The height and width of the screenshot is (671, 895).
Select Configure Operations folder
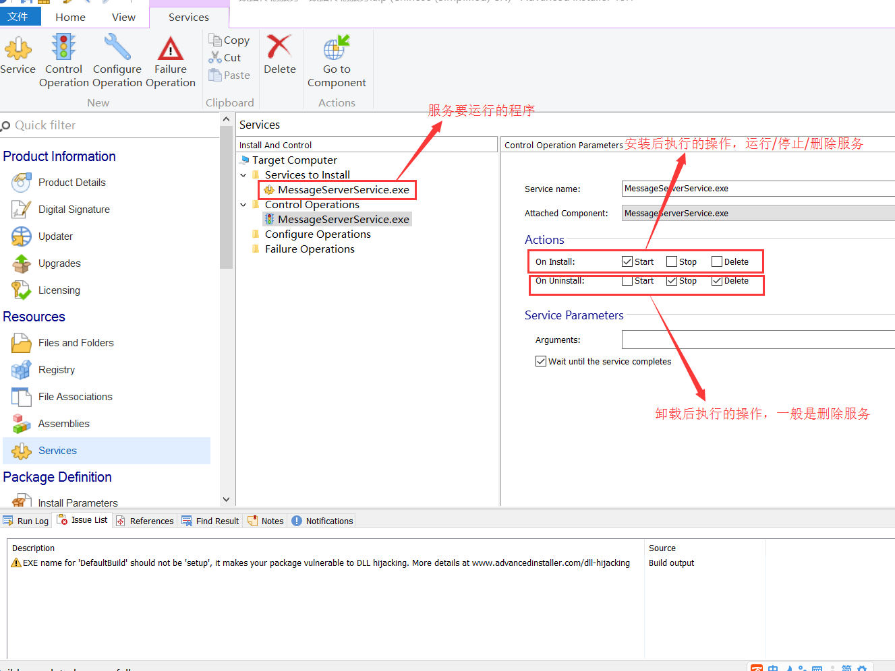(x=318, y=234)
